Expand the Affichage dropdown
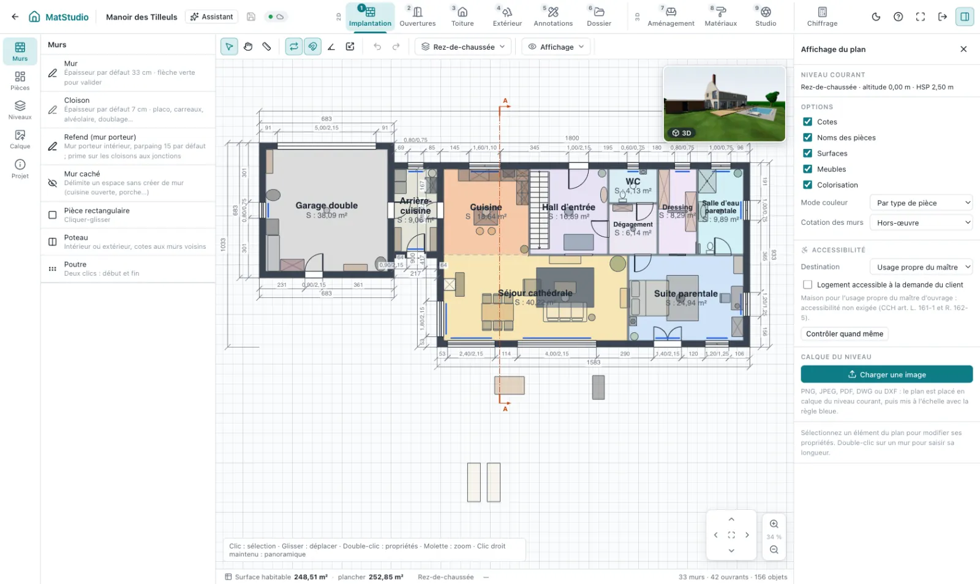Image resolution: width=980 pixels, height=584 pixels. [x=556, y=47]
